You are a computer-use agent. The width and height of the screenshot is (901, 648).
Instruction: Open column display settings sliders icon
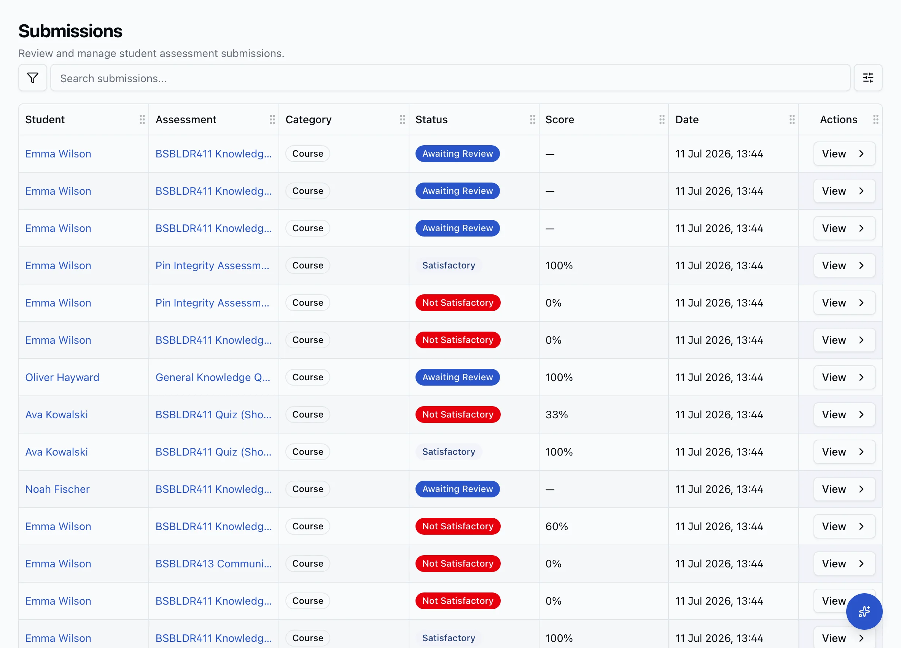coord(868,78)
